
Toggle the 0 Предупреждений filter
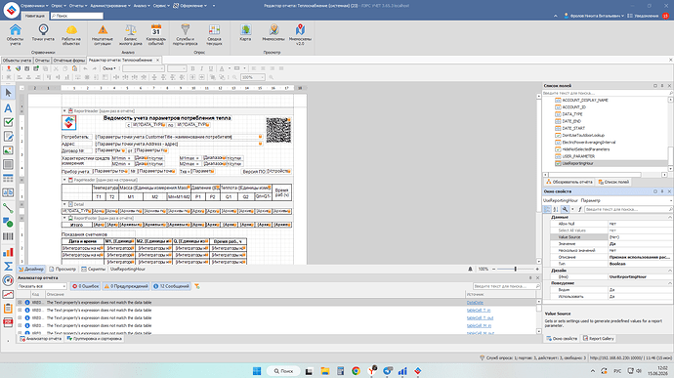(x=126, y=286)
